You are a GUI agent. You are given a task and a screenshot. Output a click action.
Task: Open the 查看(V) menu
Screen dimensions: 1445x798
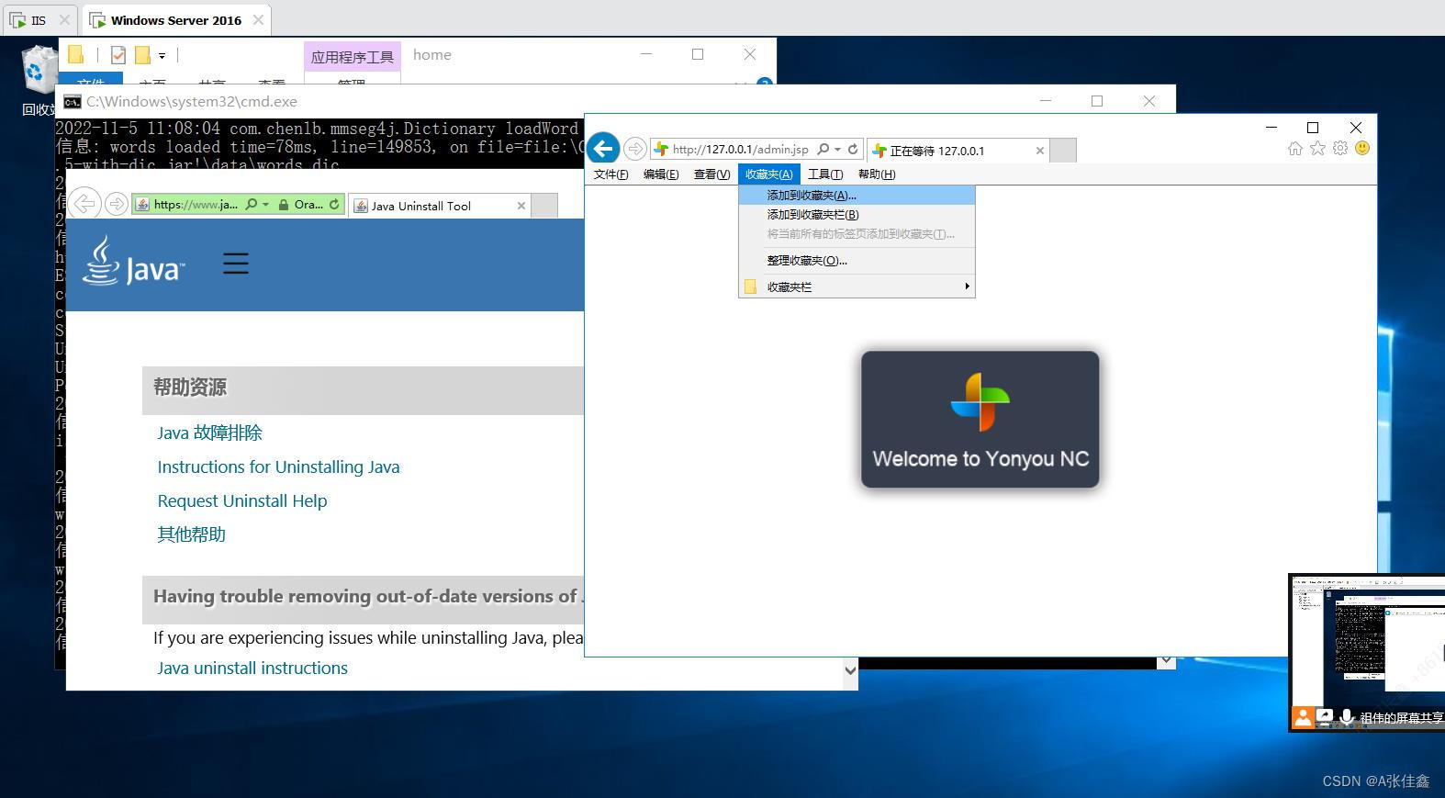tap(711, 174)
